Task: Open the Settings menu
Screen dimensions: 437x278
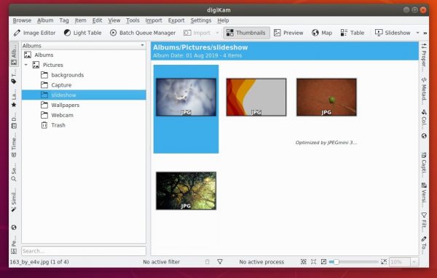Action: 201,20
